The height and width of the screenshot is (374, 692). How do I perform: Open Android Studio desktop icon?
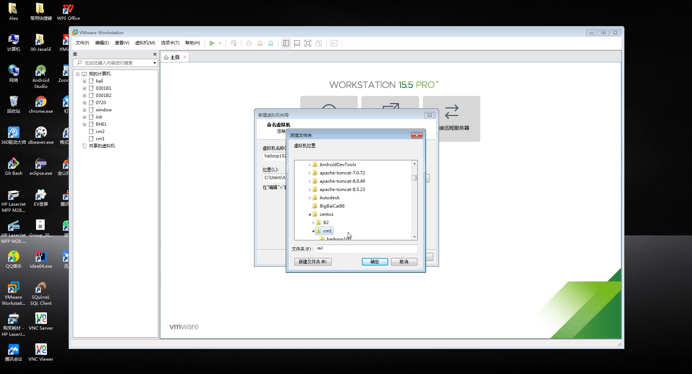(41, 77)
